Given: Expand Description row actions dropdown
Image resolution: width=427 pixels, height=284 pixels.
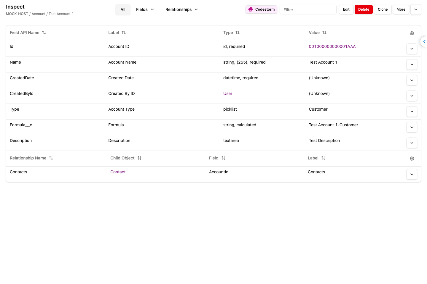Looking at the screenshot, I should [412, 143].
